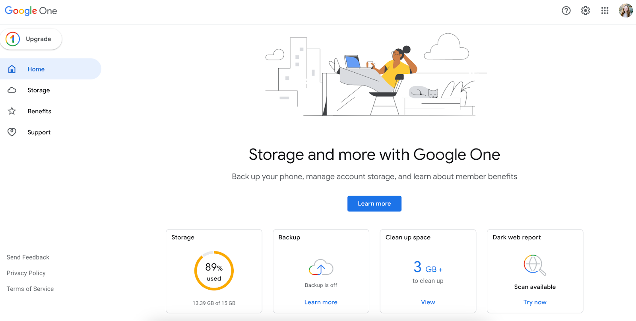Click the Back up your phone subtitle text
Viewport: 636px width, 321px height.
(374, 176)
